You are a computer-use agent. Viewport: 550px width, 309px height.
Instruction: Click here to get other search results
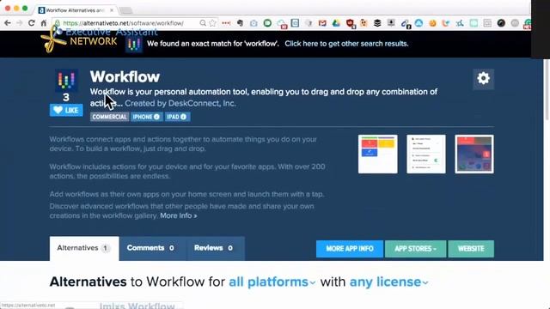(x=346, y=44)
